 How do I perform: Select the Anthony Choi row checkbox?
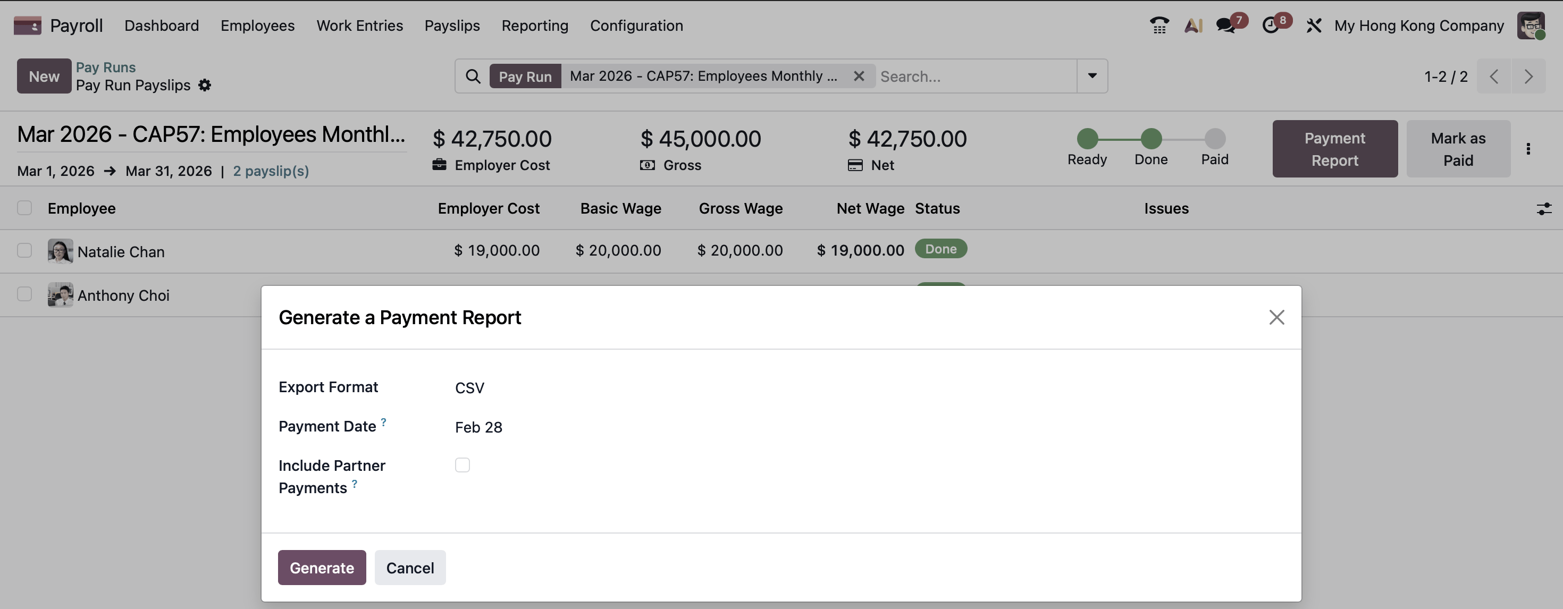[24, 294]
